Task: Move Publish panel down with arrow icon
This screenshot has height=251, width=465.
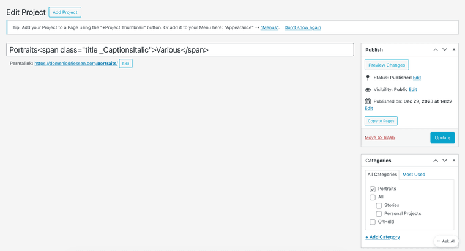Action: (x=445, y=49)
